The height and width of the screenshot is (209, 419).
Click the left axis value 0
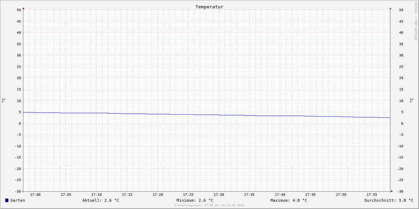[x=20, y=123]
